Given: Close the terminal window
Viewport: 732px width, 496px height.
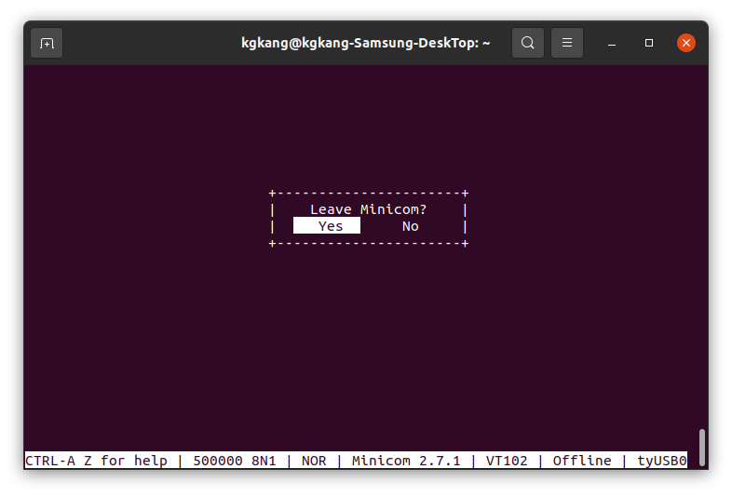Looking at the screenshot, I should [685, 43].
